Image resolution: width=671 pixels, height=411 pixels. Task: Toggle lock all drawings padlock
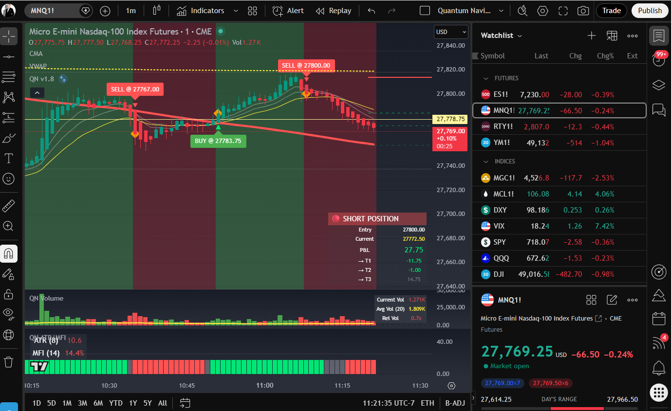(x=9, y=294)
